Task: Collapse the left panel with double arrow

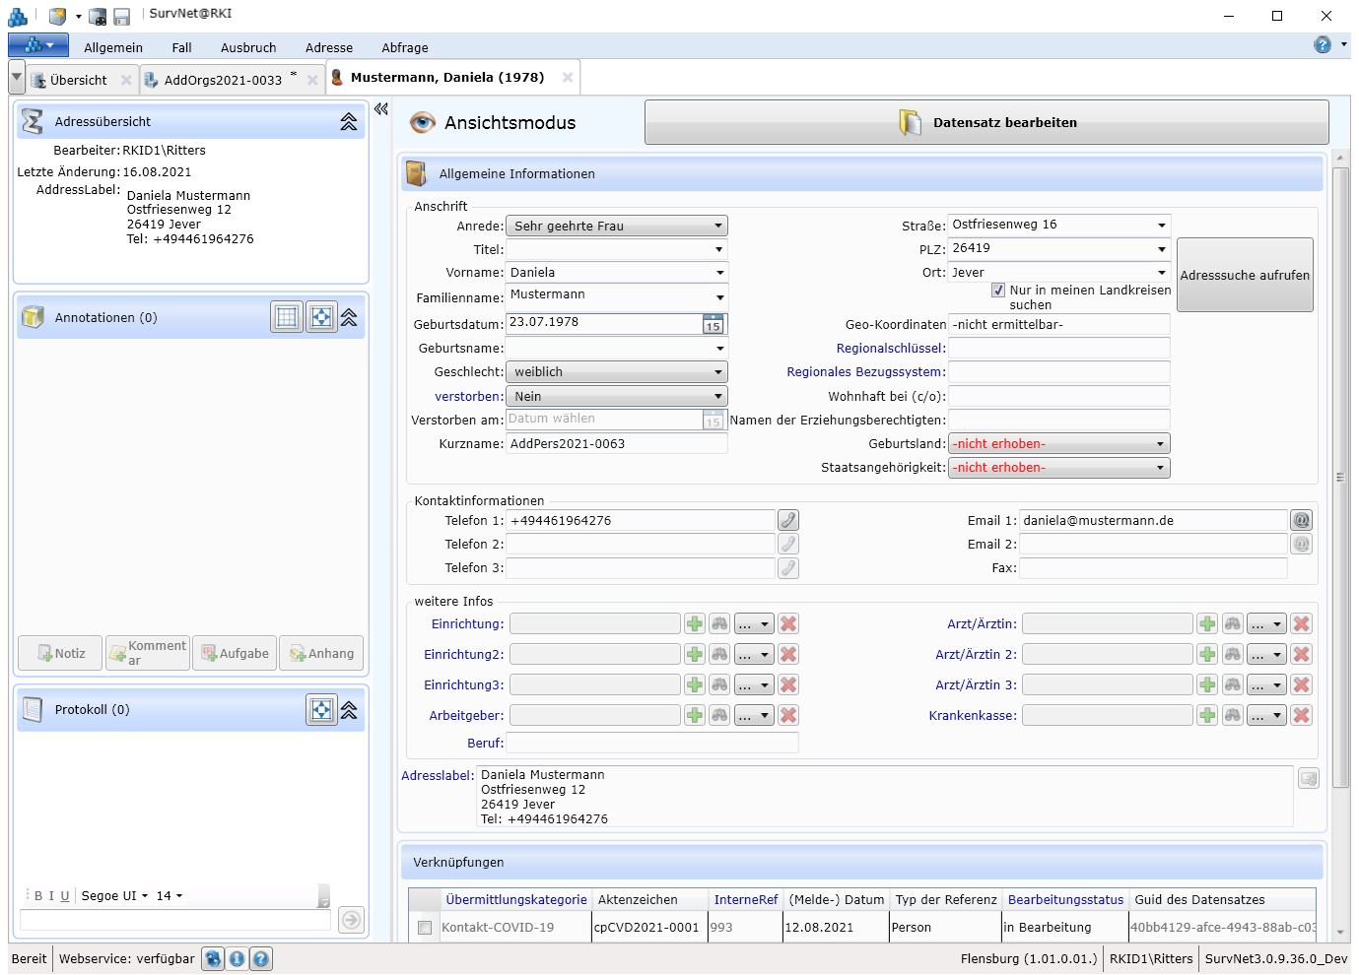Action: (x=381, y=109)
